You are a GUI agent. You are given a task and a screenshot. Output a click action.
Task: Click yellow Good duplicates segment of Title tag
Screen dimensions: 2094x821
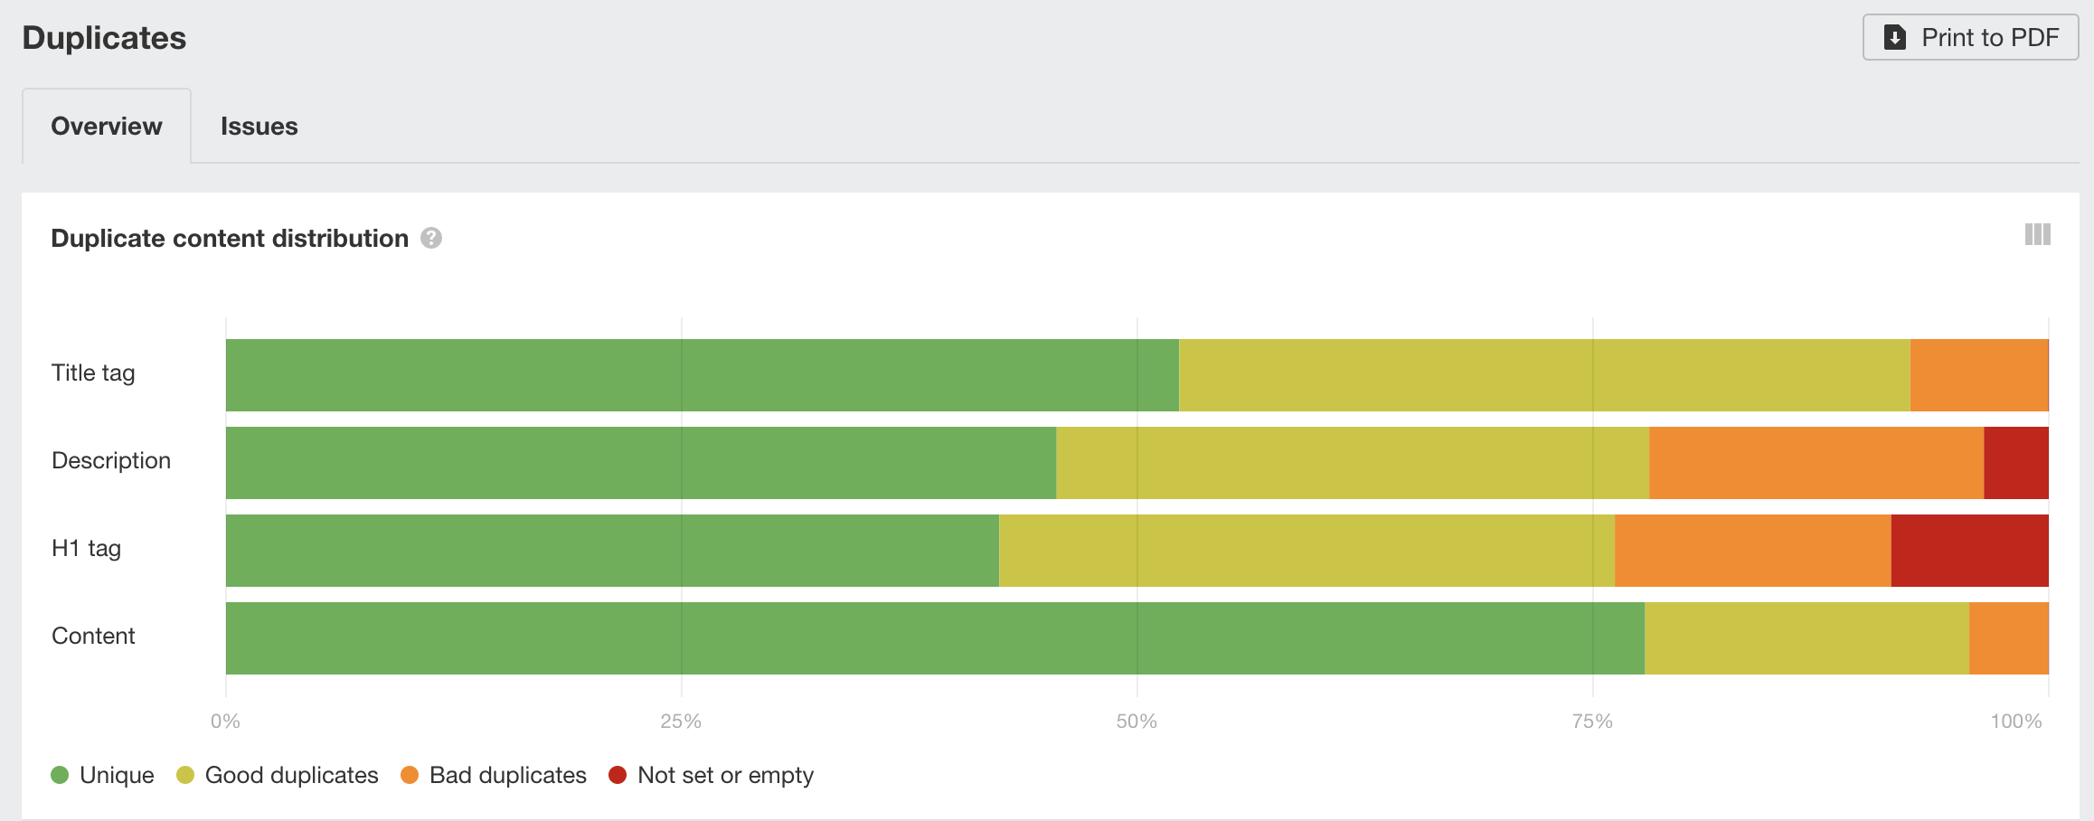(x=1544, y=375)
